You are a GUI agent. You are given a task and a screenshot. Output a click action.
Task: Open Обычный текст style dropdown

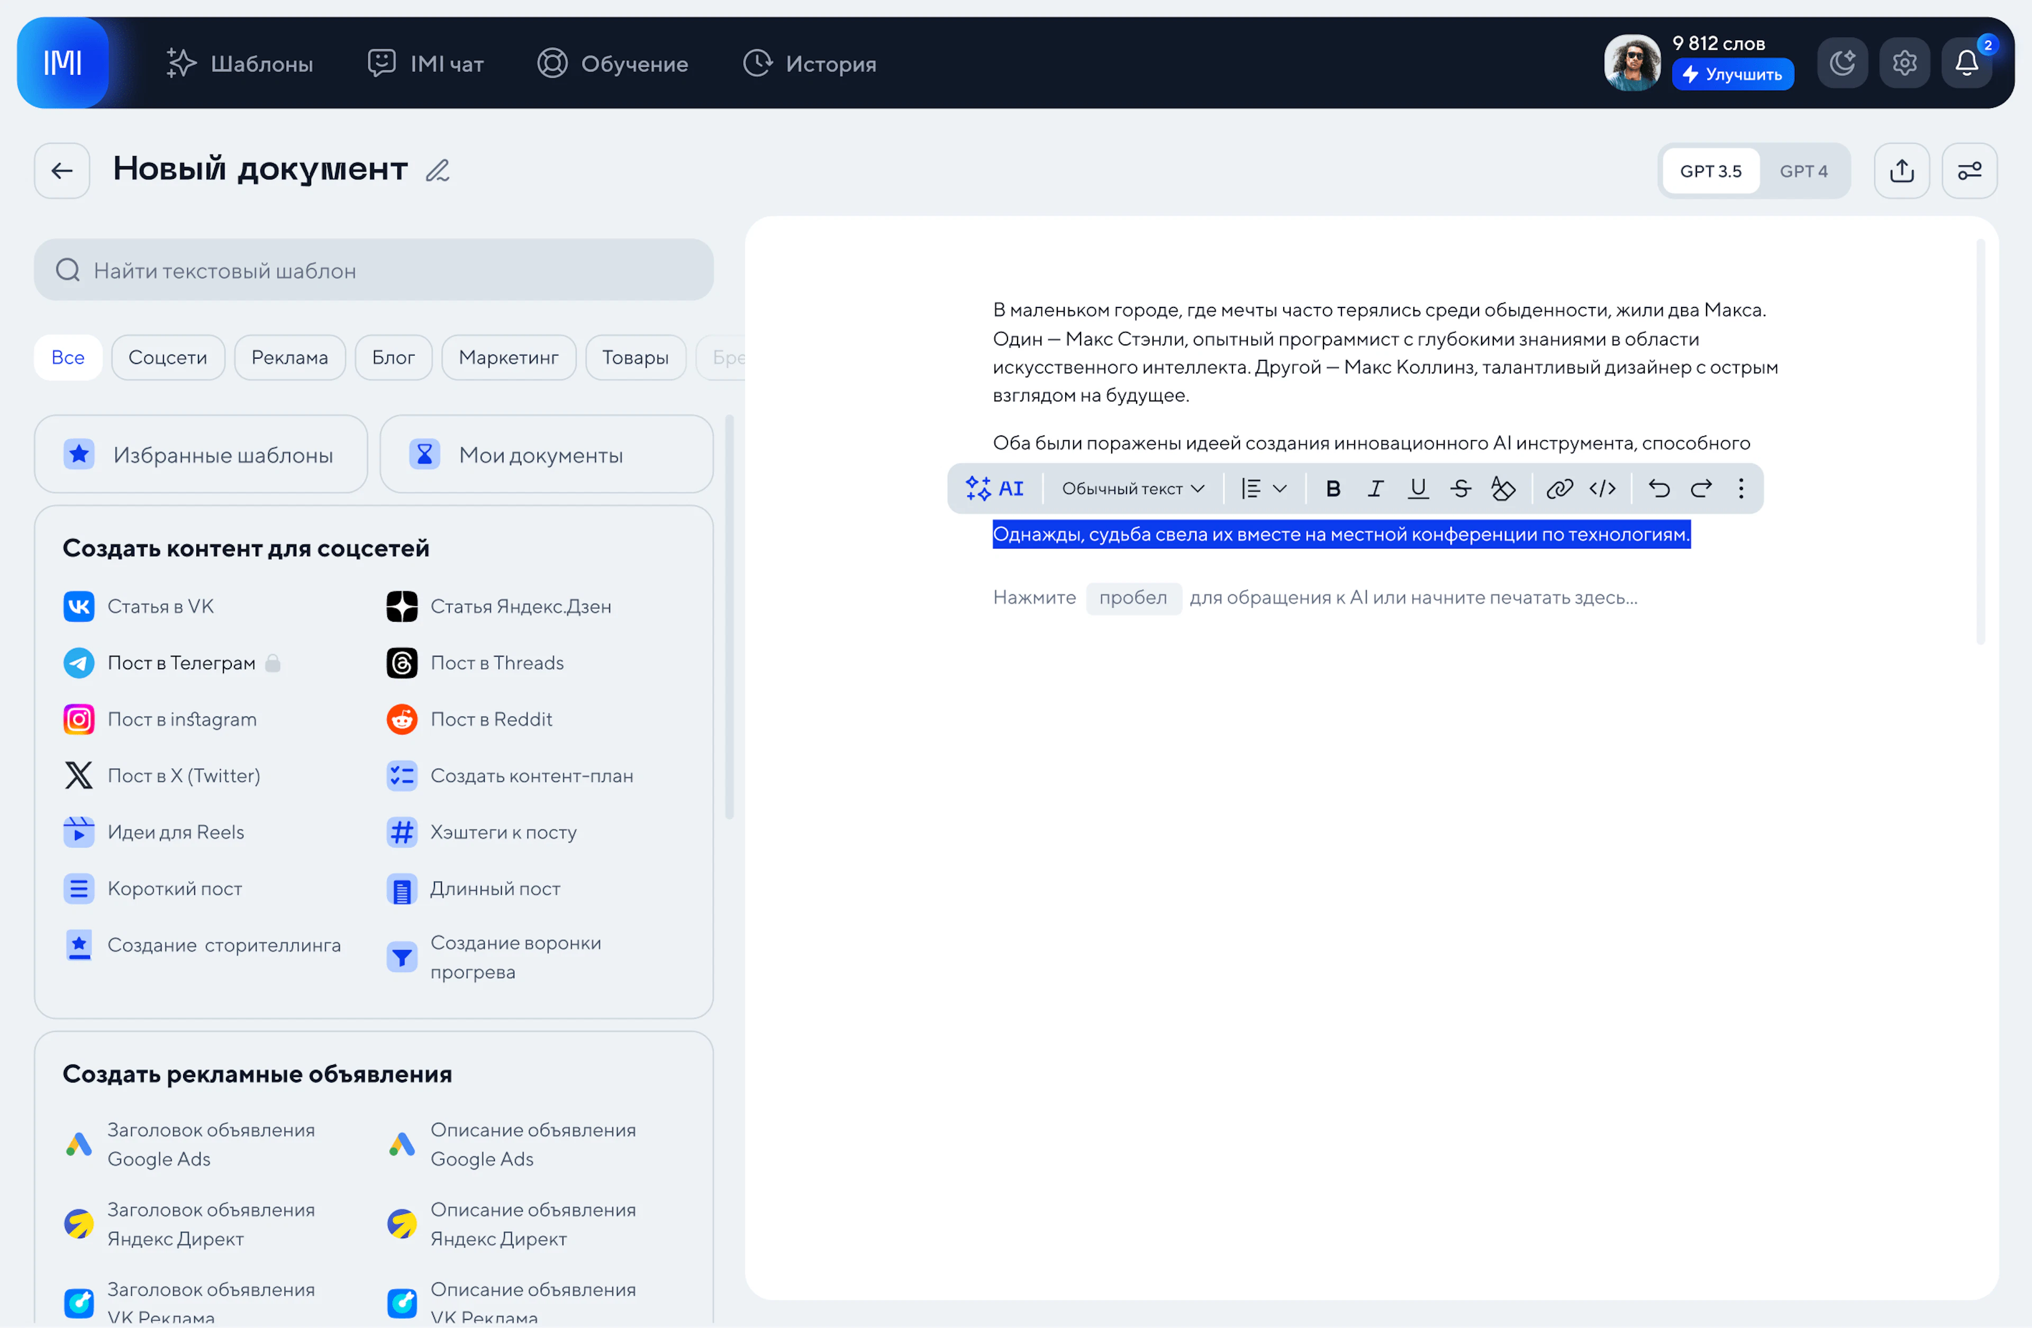coord(1133,488)
